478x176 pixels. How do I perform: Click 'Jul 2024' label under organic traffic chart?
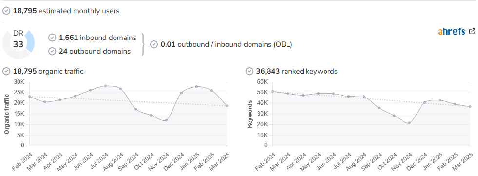99,161
